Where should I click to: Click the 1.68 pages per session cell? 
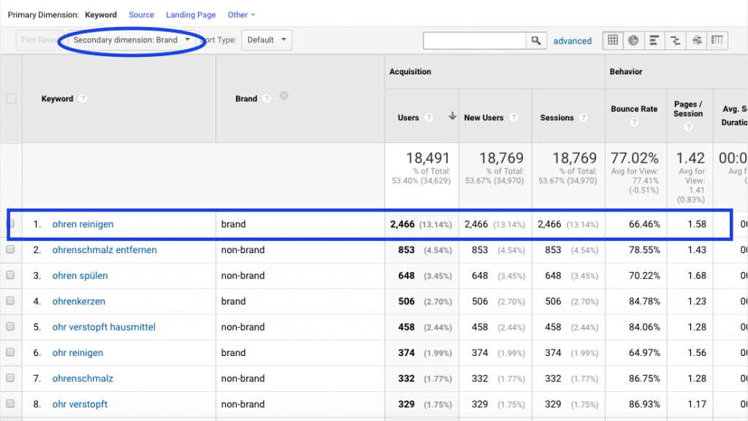pyautogui.click(x=697, y=276)
